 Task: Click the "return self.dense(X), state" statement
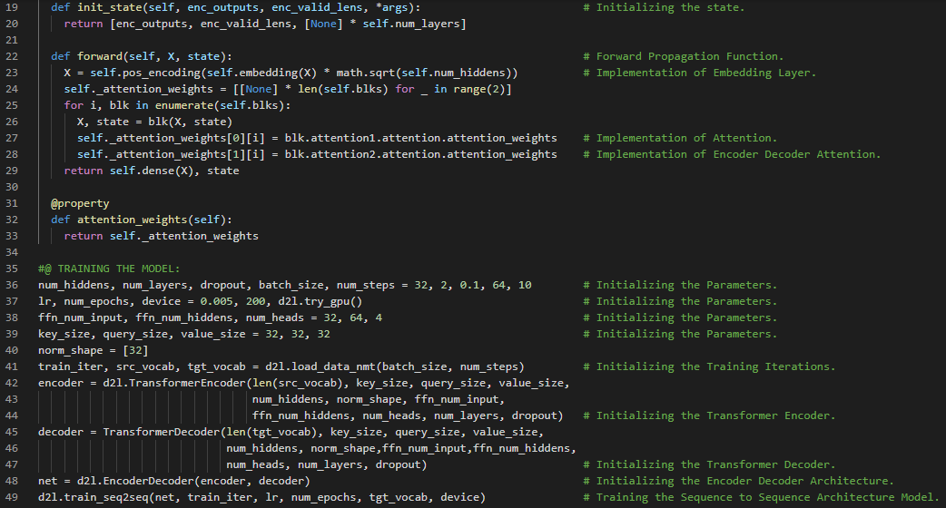click(x=152, y=171)
